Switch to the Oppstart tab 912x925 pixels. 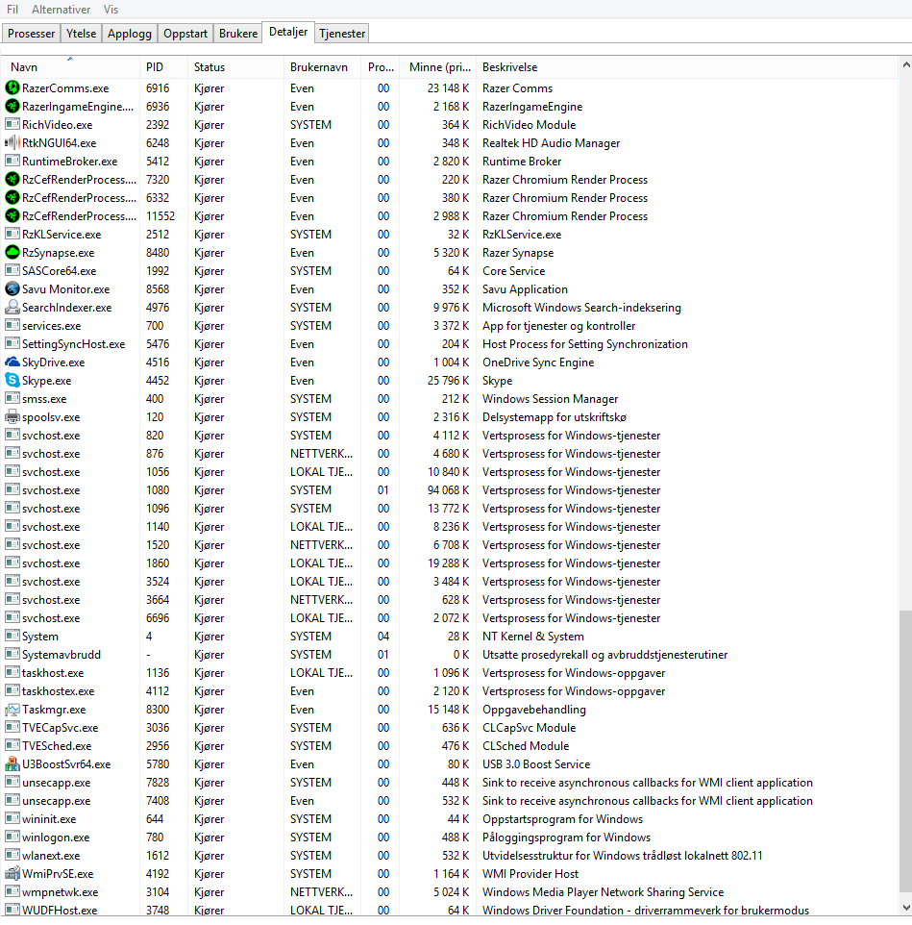[x=185, y=34]
